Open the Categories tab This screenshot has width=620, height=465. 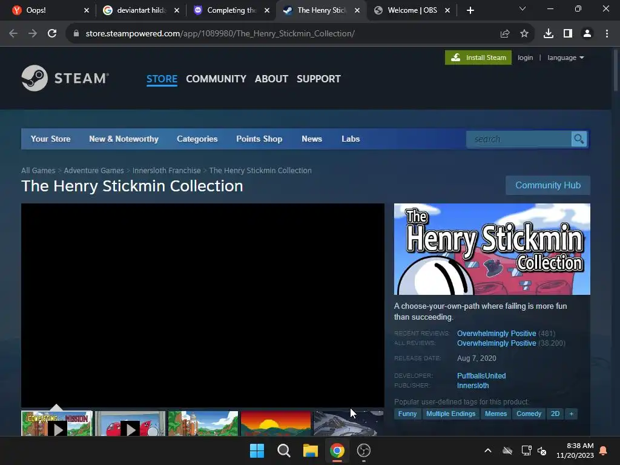click(197, 139)
